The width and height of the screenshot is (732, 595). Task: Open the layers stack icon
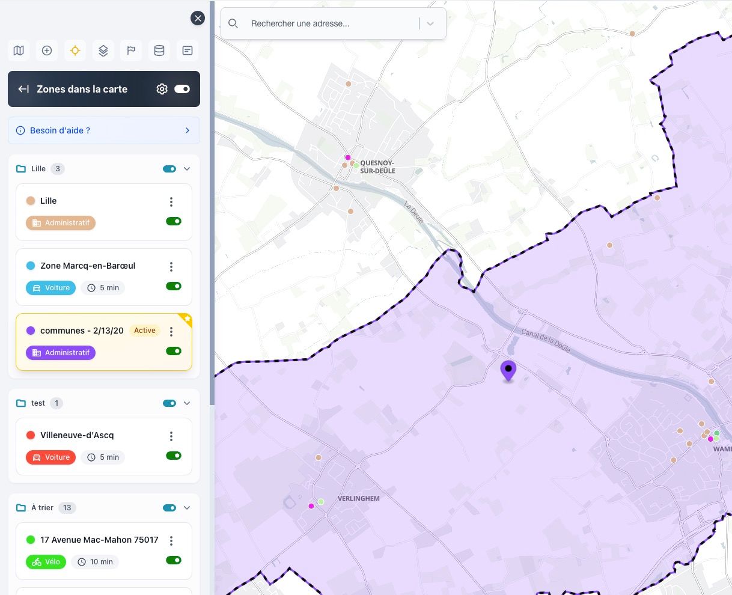click(x=103, y=50)
